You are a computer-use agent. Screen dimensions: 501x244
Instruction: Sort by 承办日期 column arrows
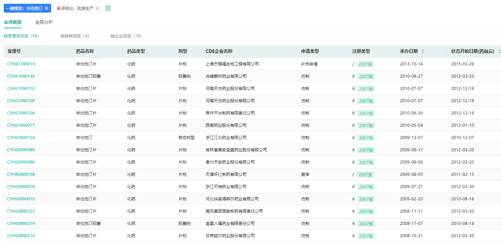423,51
